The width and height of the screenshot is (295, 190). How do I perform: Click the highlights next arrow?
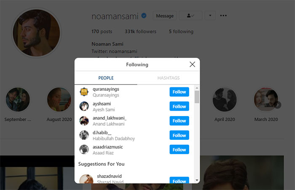pos(278,105)
